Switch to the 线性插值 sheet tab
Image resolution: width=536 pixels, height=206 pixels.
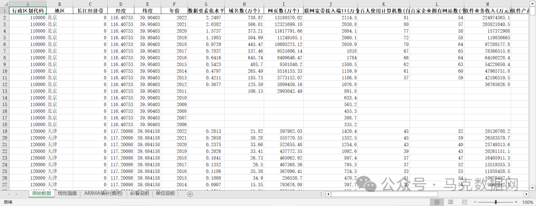pos(67,194)
